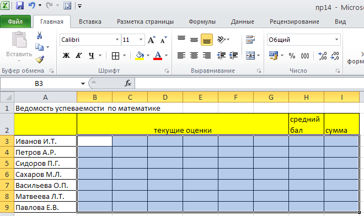Apply the 000 comma style format
This screenshot has width=364, height=216.
click(305, 56)
